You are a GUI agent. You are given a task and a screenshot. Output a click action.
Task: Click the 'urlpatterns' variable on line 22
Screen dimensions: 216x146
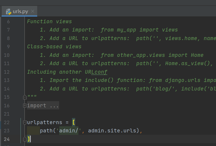point(45,122)
